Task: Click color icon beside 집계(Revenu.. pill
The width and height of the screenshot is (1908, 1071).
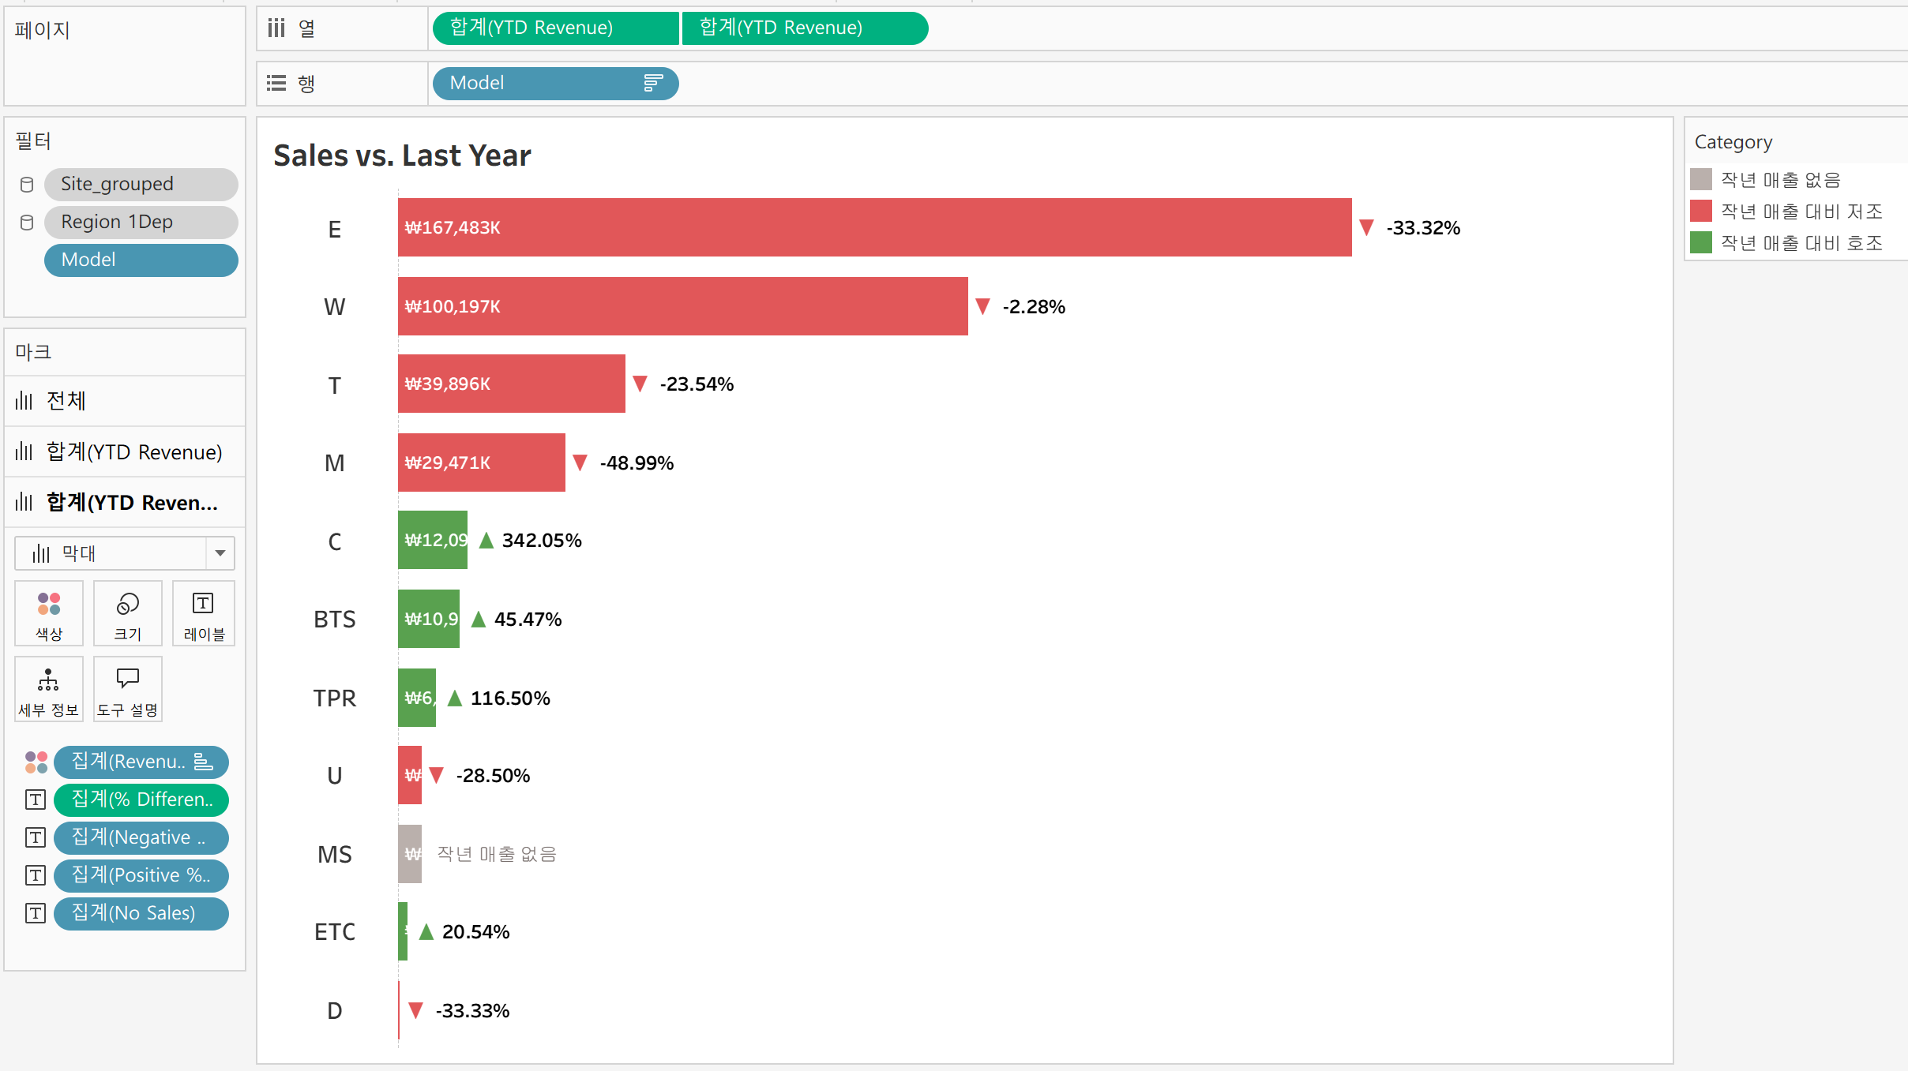Action: [36, 762]
